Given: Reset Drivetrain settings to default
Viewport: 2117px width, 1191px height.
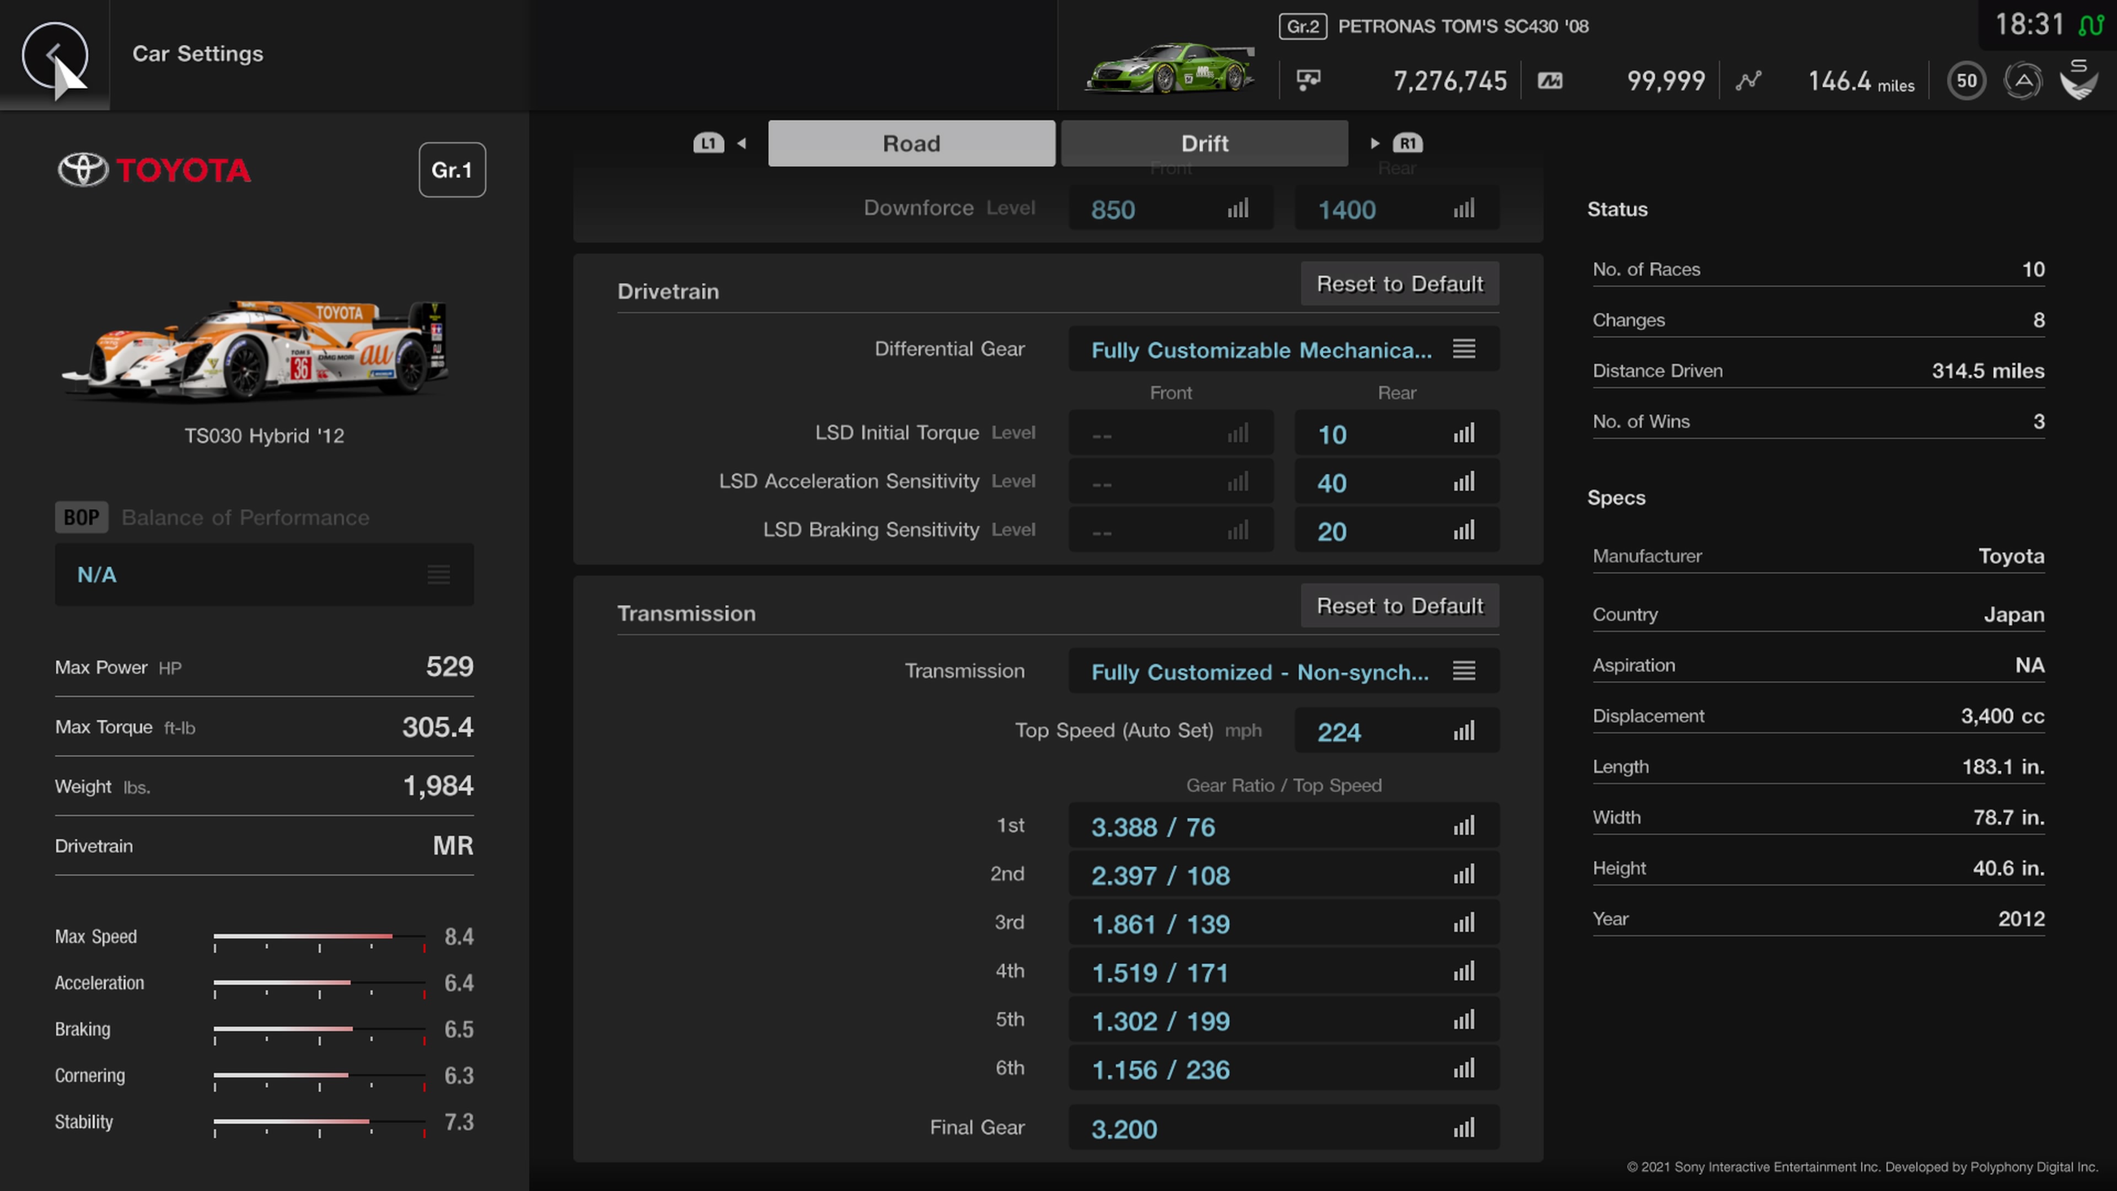Looking at the screenshot, I should [x=1400, y=283].
